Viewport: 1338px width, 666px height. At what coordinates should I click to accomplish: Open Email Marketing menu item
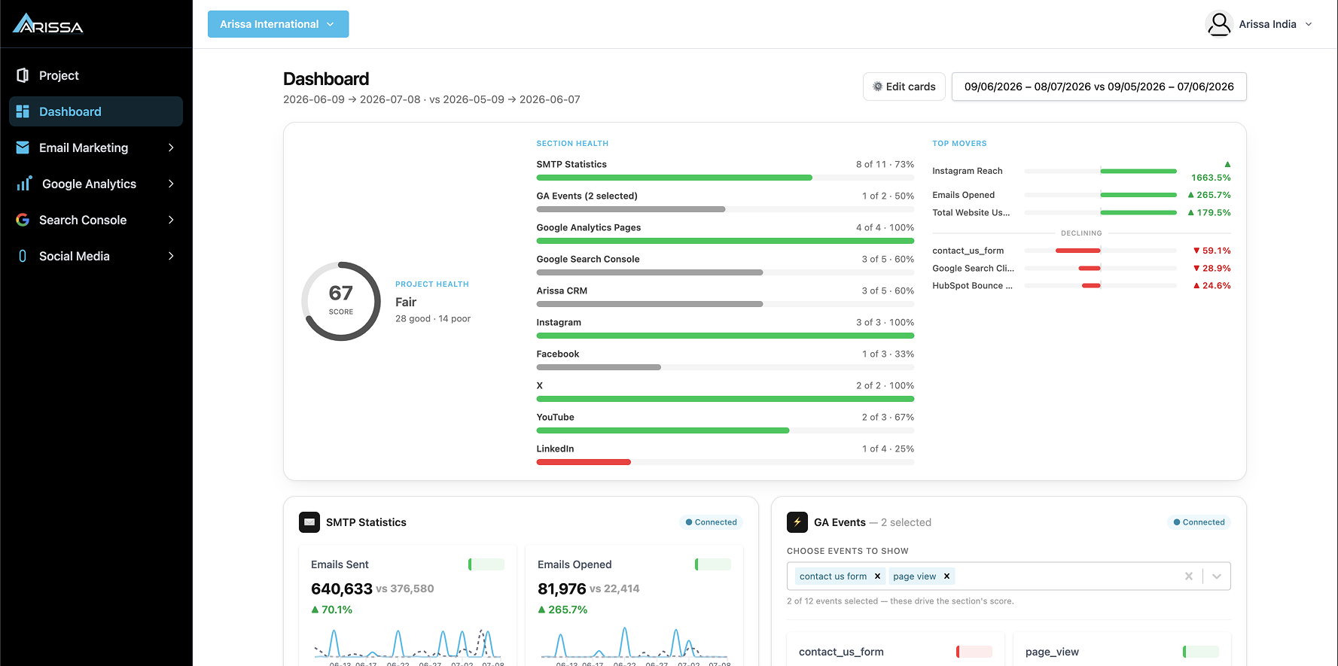coord(96,147)
